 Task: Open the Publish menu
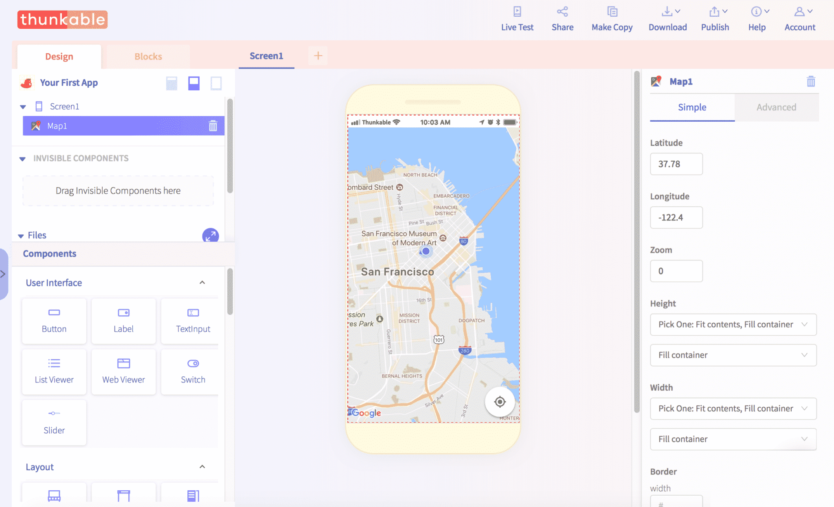pyautogui.click(x=715, y=18)
